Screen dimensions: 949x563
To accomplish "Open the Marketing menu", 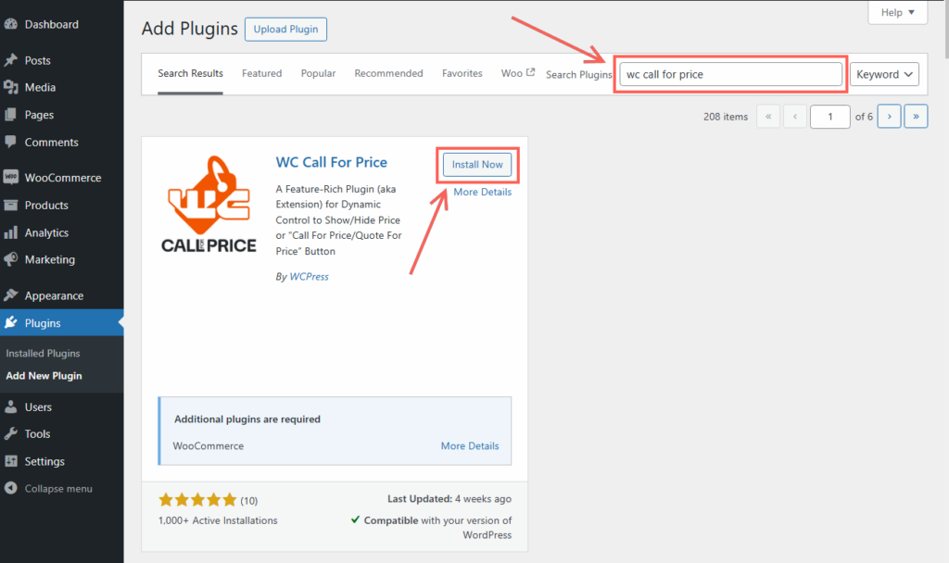I will coord(62,259).
